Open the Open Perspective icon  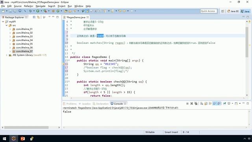pyautogui.click(x=222, y=11)
